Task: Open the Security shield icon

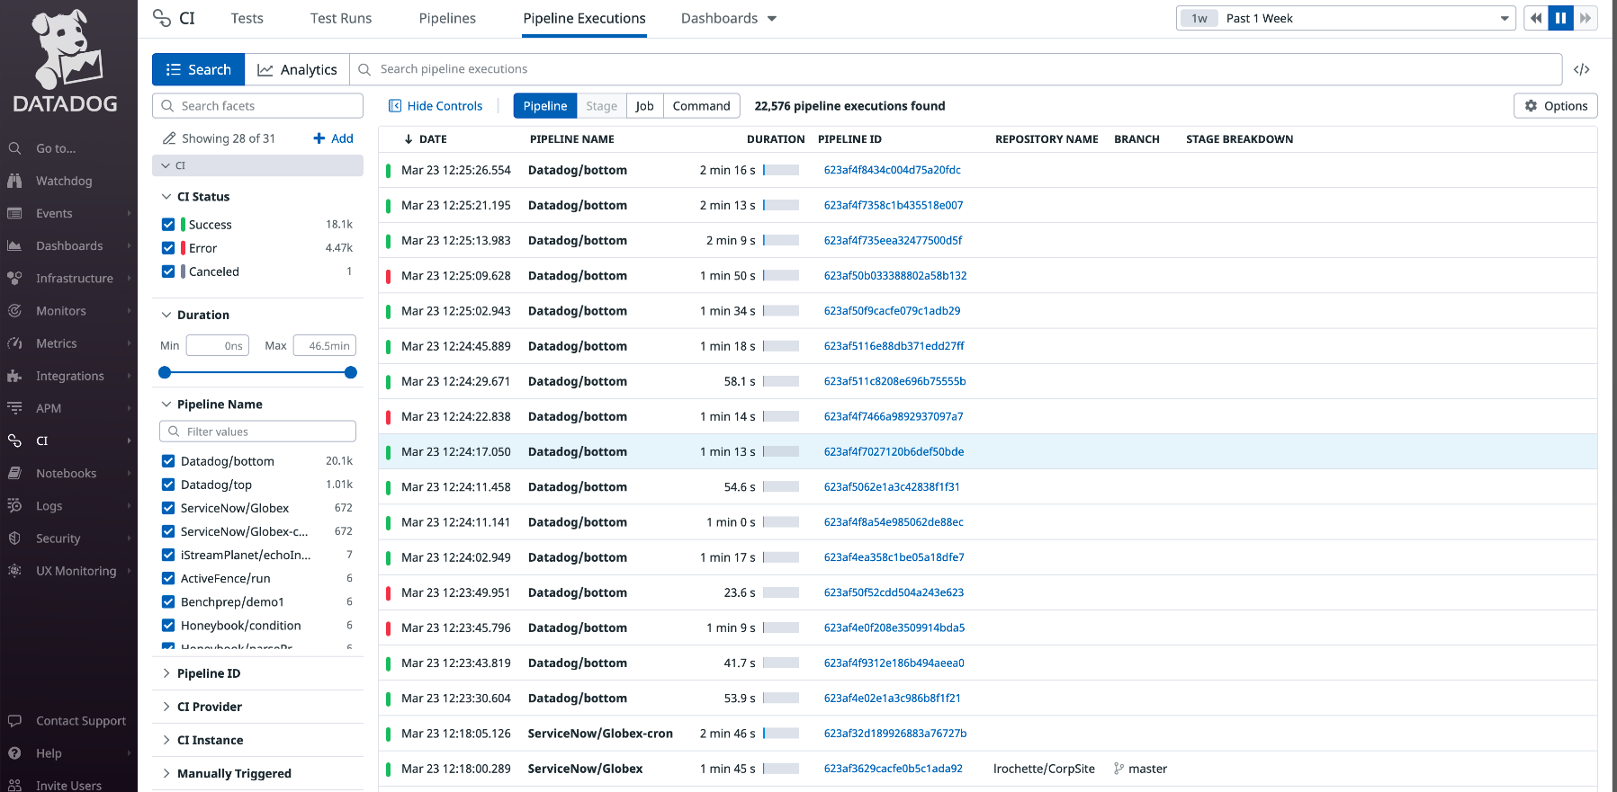Action: [x=14, y=538]
